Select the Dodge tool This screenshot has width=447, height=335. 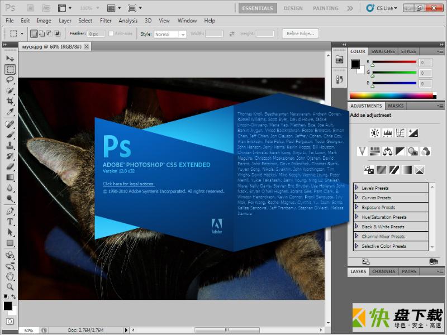click(x=10, y=198)
